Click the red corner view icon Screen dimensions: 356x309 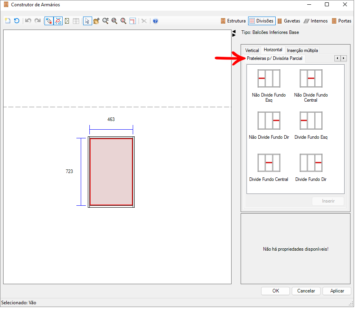pyautogui.click(x=133, y=21)
